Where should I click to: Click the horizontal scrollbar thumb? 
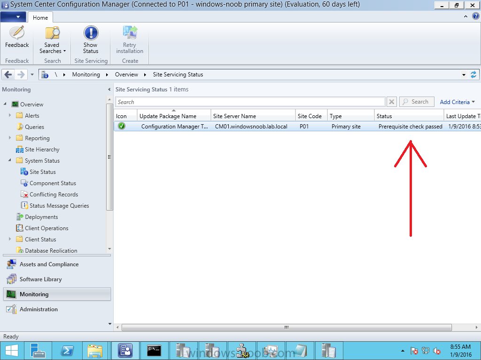tap(287, 327)
